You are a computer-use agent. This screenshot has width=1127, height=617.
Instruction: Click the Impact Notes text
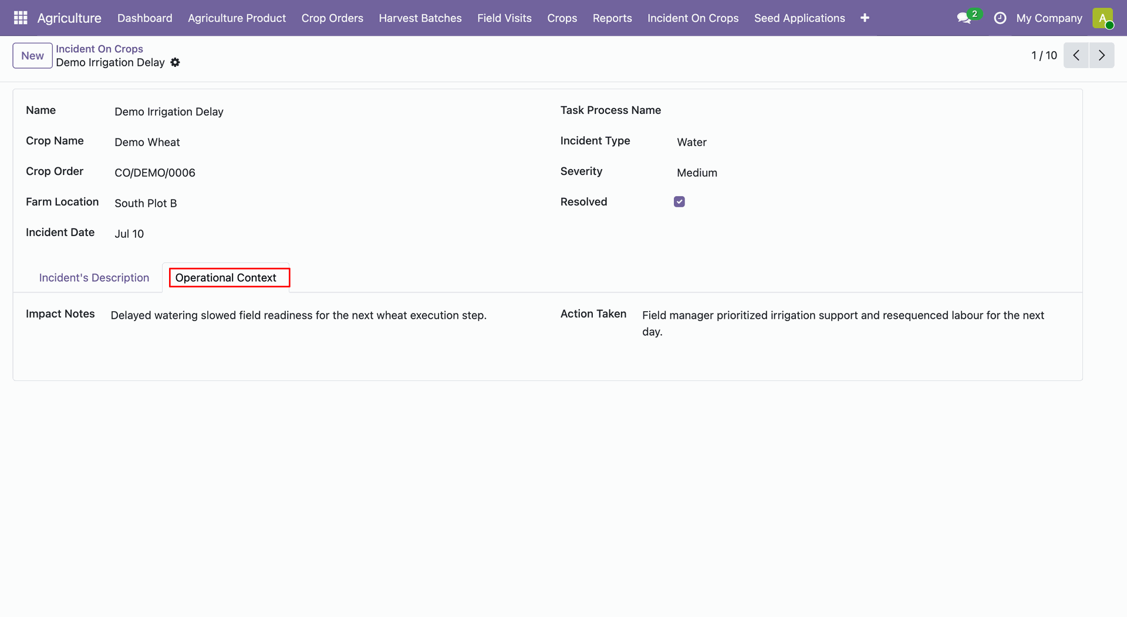point(298,315)
